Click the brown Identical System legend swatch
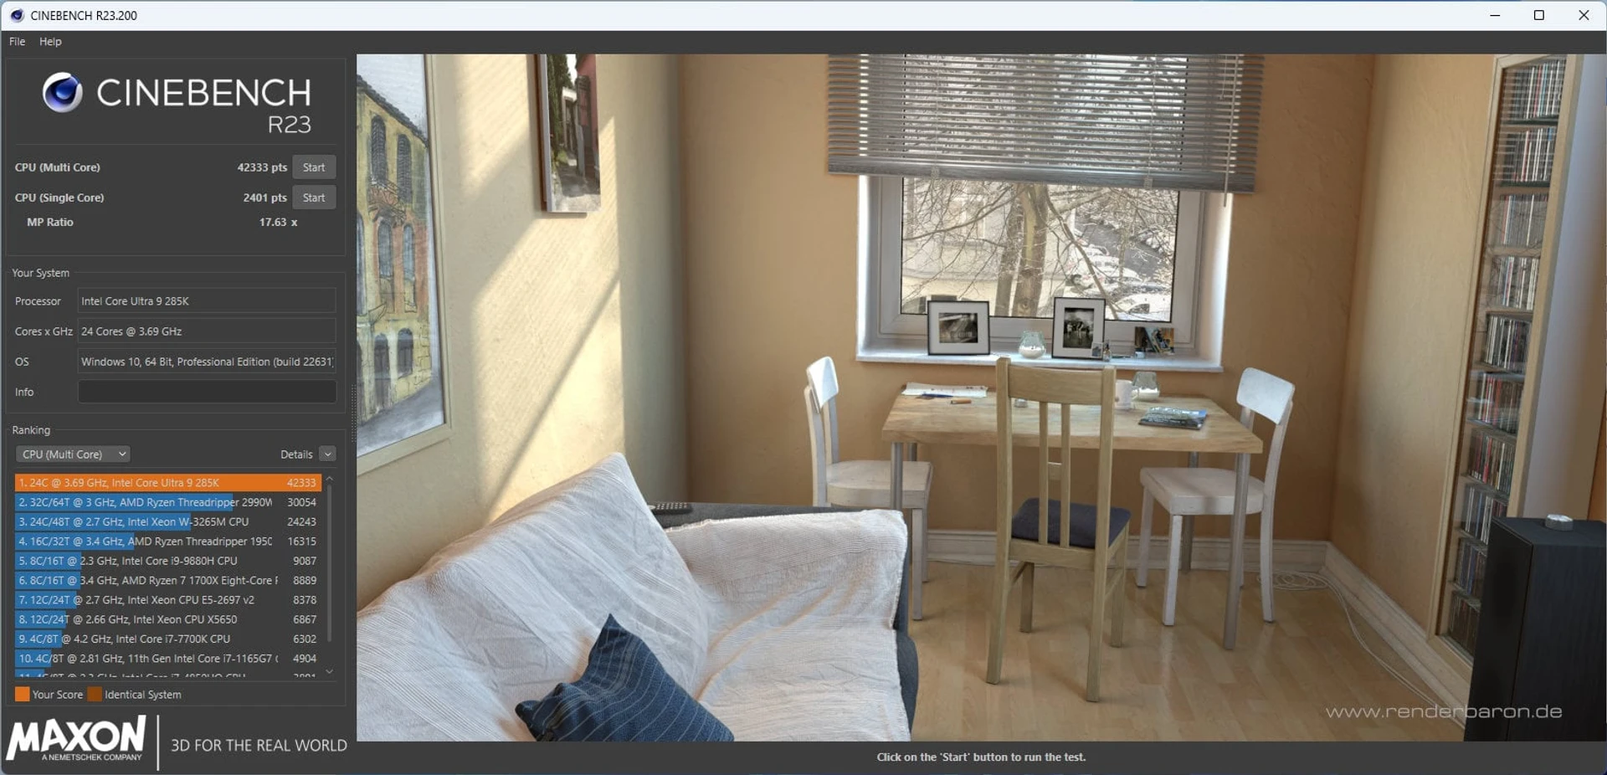Screen dimensions: 1607x775 95,695
